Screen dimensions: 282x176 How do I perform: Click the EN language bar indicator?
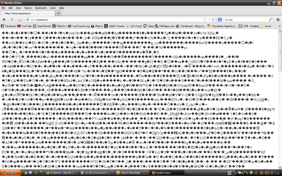tap(229, 173)
